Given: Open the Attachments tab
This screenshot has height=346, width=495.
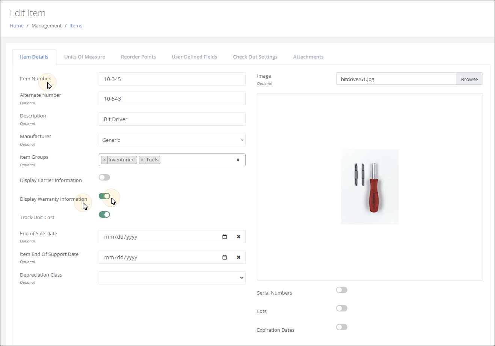Looking at the screenshot, I should pos(308,57).
